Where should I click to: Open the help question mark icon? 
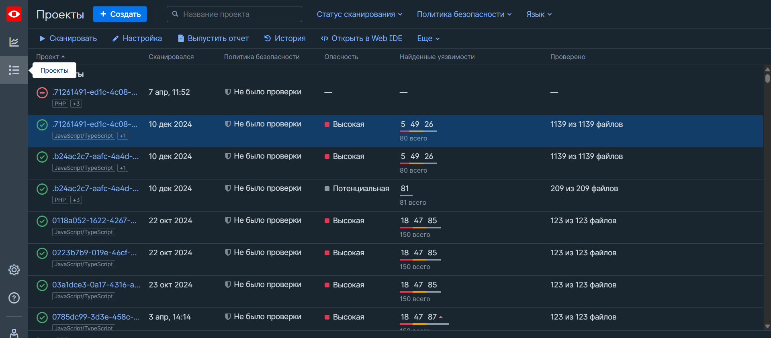[14, 298]
